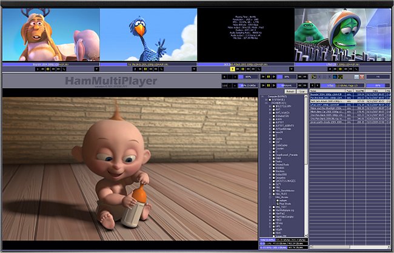This screenshot has height=253, width=394.
Task: Pause using the lower global control row
Action: (269, 86)
